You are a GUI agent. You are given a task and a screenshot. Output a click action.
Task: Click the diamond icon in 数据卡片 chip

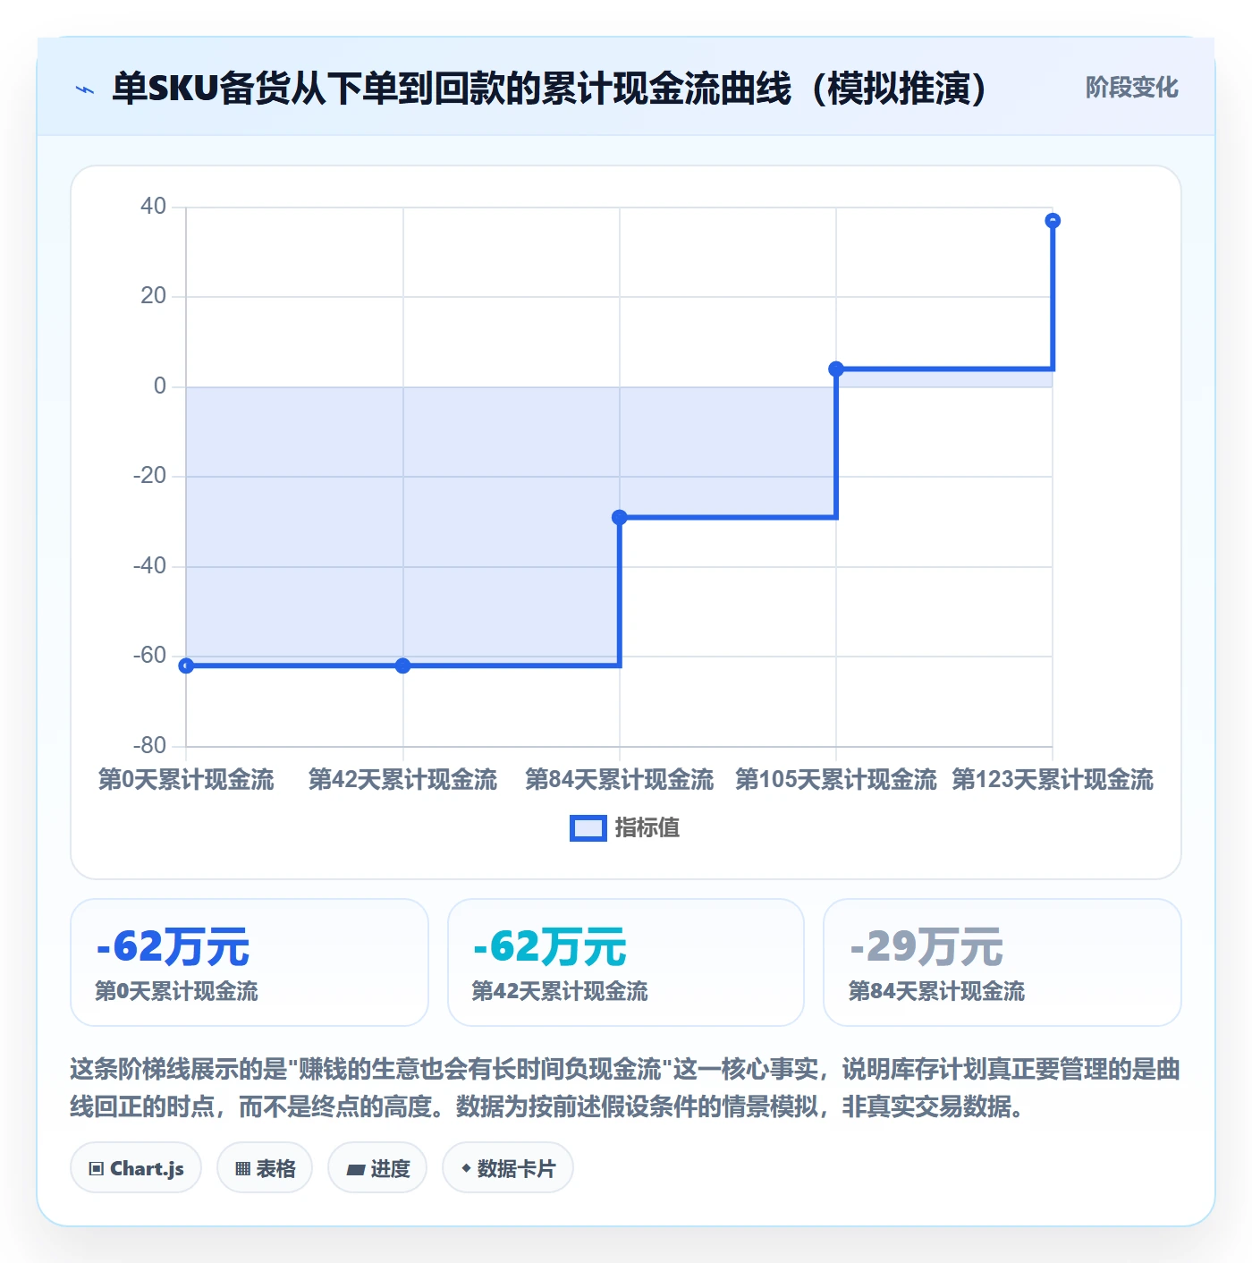[466, 1168]
